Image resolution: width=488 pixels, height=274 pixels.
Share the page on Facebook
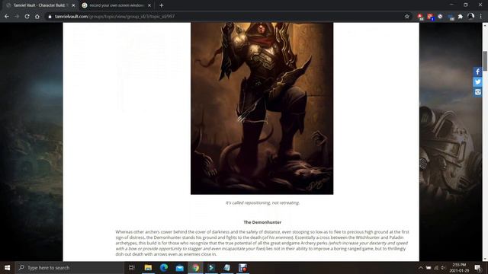click(478, 72)
